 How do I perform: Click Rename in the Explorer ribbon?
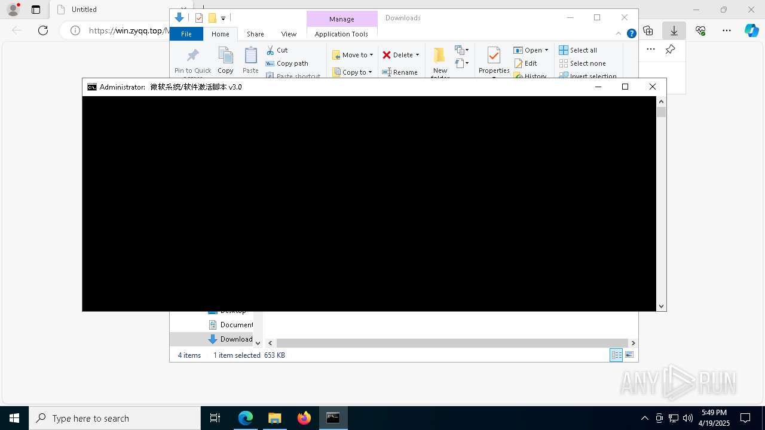click(x=400, y=72)
